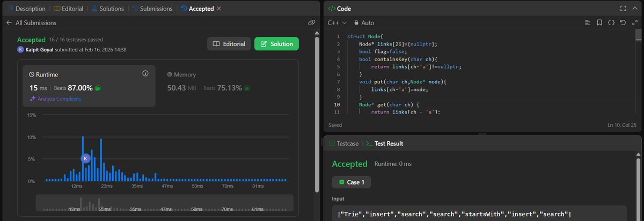Open the C++ language dropdown
Image resolution: width=644 pixels, height=221 pixels.
[337, 23]
